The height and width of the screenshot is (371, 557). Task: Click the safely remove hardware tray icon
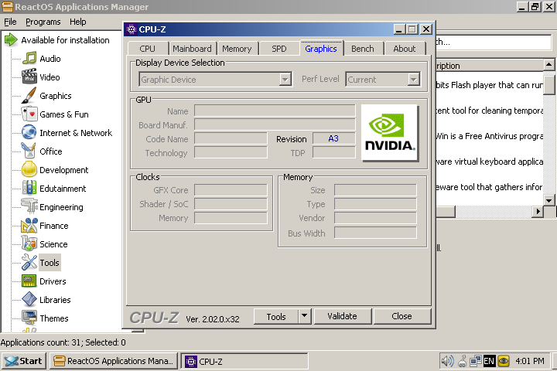pos(462,361)
